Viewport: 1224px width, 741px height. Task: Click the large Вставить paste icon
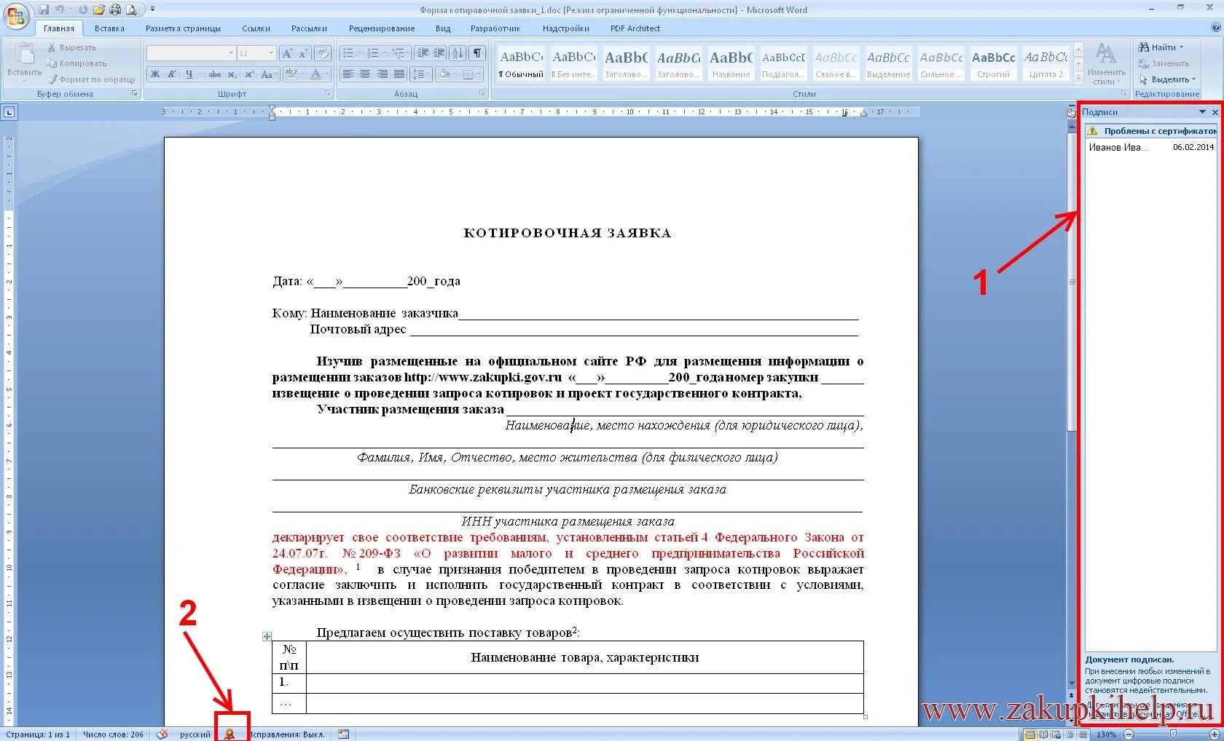[25, 54]
